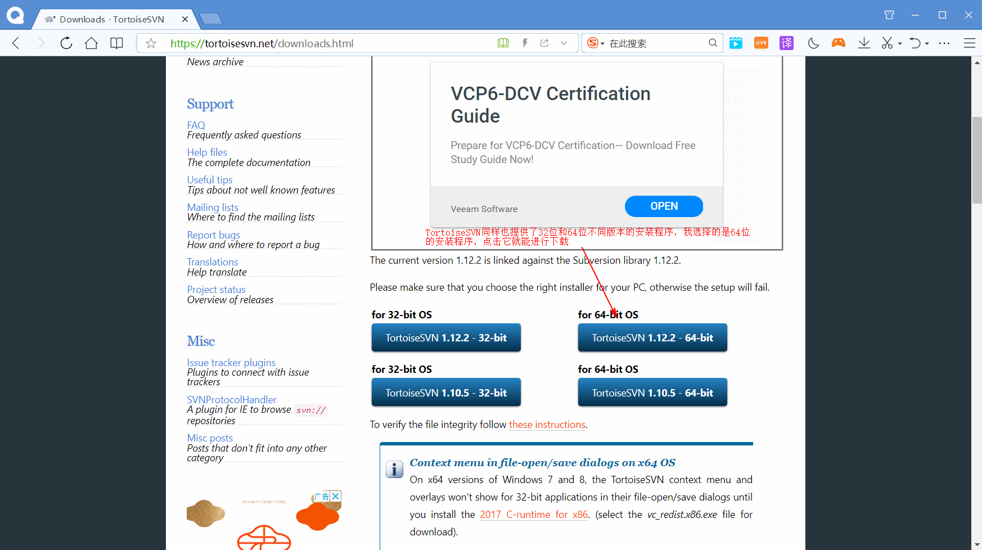Open the bookmarks reading icon

(x=116, y=43)
